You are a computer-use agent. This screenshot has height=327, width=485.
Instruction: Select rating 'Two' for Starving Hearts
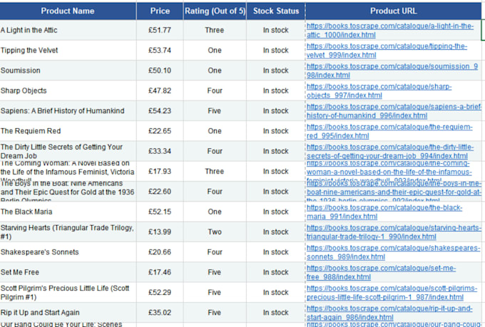click(215, 232)
